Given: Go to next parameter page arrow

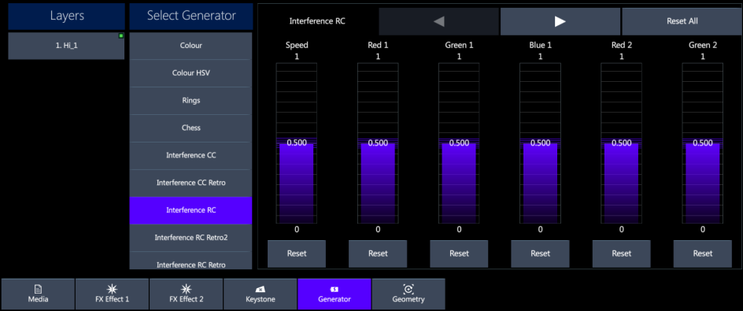Looking at the screenshot, I should point(560,21).
